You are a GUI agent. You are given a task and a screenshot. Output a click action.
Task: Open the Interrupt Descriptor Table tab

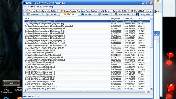coord(114,11)
